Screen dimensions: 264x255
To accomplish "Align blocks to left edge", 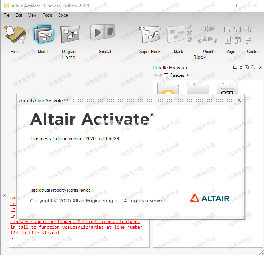I will pos(228,29).
